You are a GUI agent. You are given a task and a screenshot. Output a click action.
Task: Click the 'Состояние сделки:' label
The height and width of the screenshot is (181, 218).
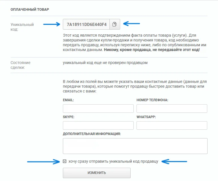point(20,65)
